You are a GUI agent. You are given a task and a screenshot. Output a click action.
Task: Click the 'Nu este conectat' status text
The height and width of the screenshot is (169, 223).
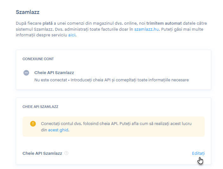[51, 80]
